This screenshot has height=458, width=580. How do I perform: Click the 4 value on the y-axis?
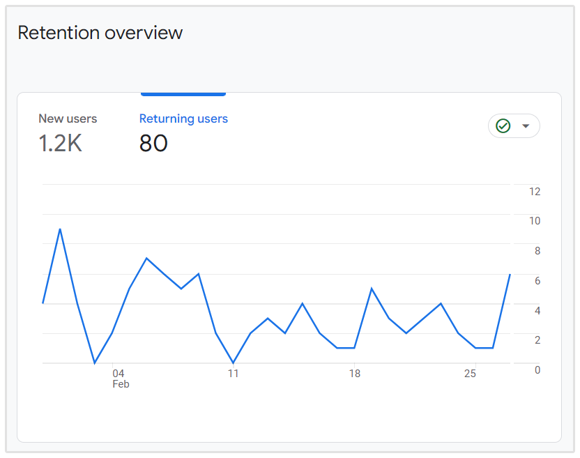[537, 310]
